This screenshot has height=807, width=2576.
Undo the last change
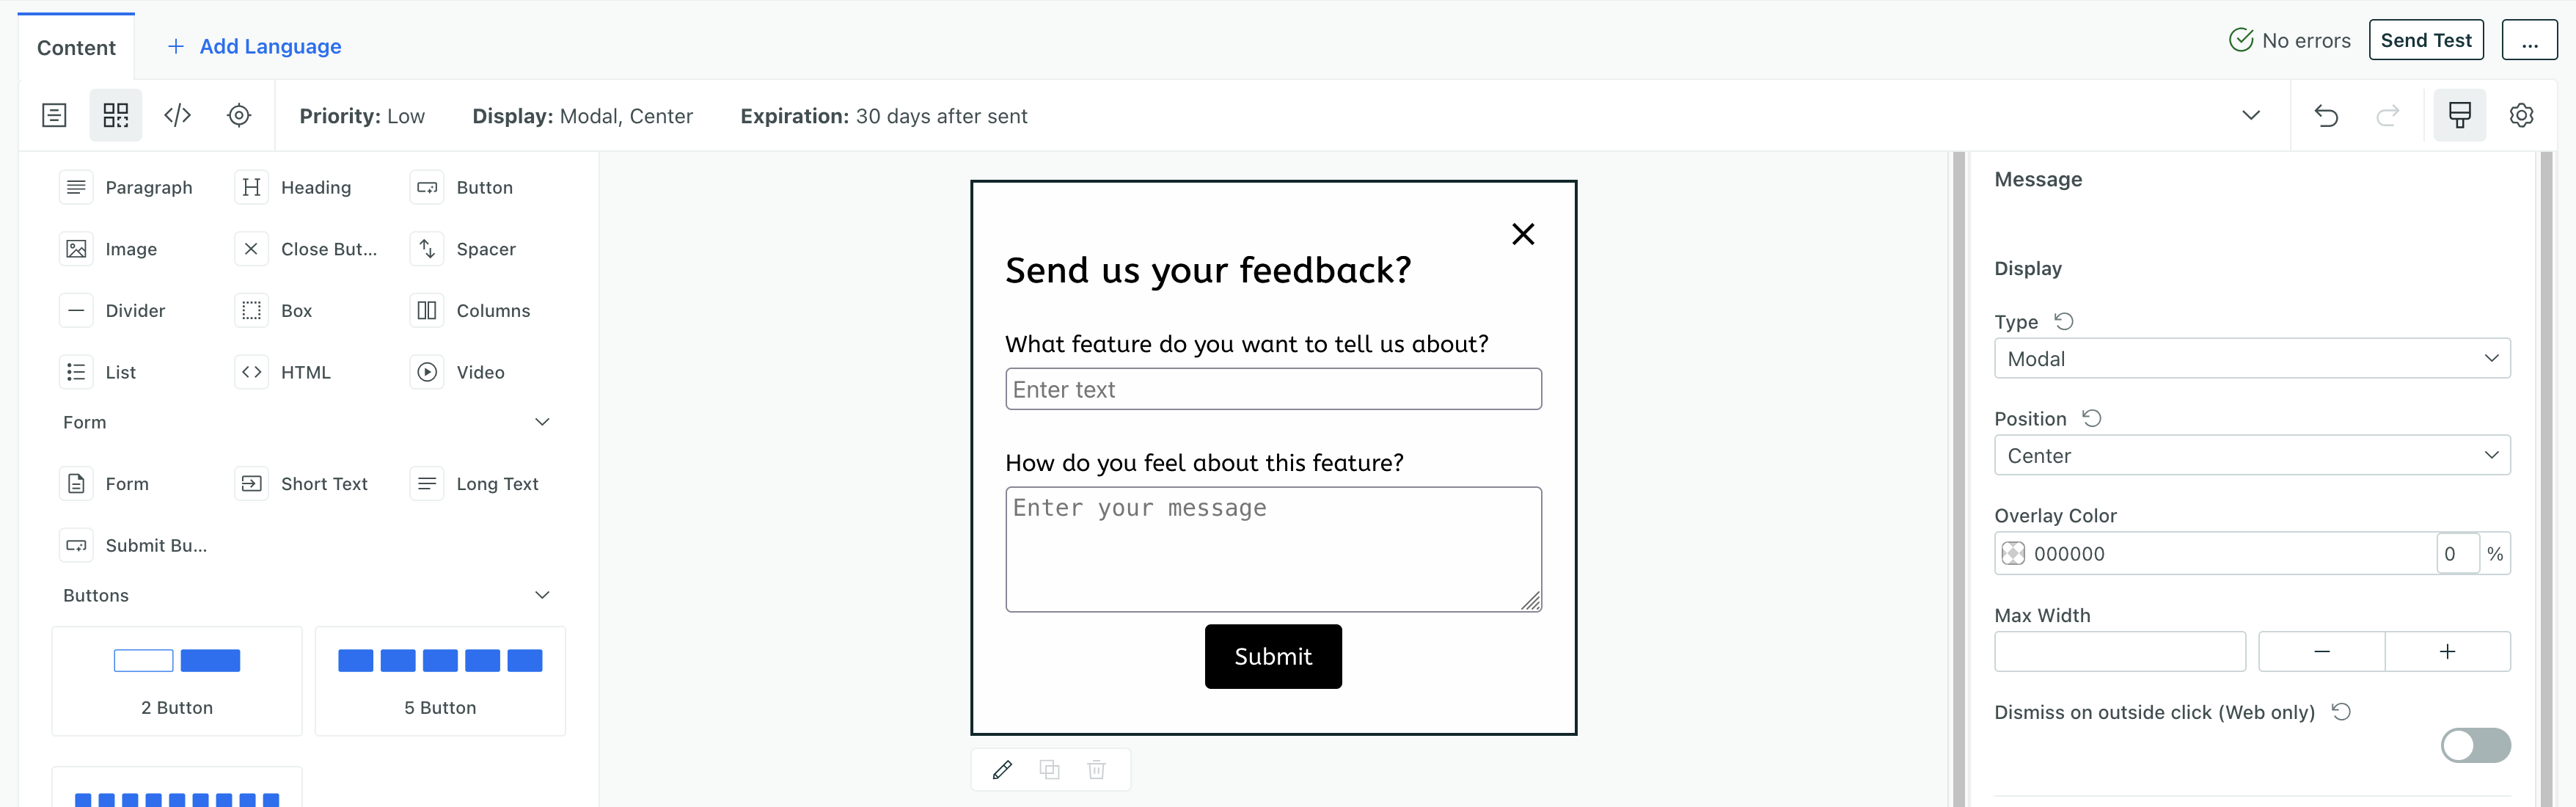2327,115
